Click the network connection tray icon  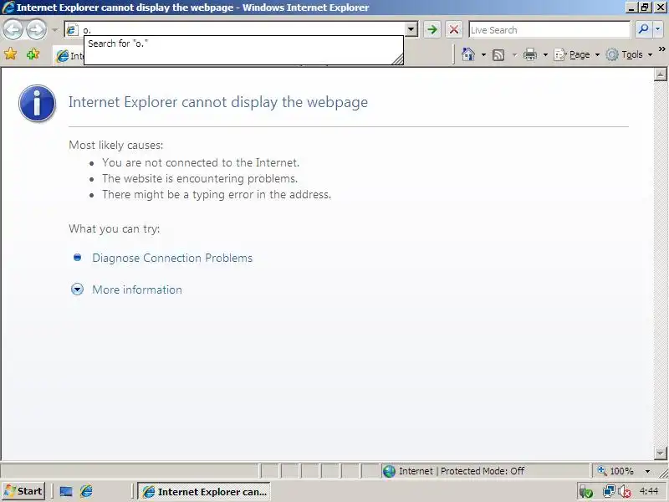point(609,492)
